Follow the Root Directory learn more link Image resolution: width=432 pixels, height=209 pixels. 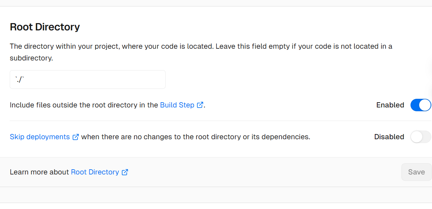(95, 172)
